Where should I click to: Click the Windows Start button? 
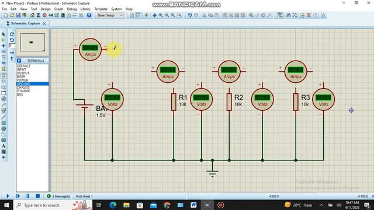pos(6,205)
